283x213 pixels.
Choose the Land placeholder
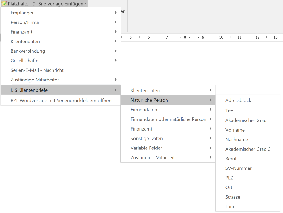(231, 207)
